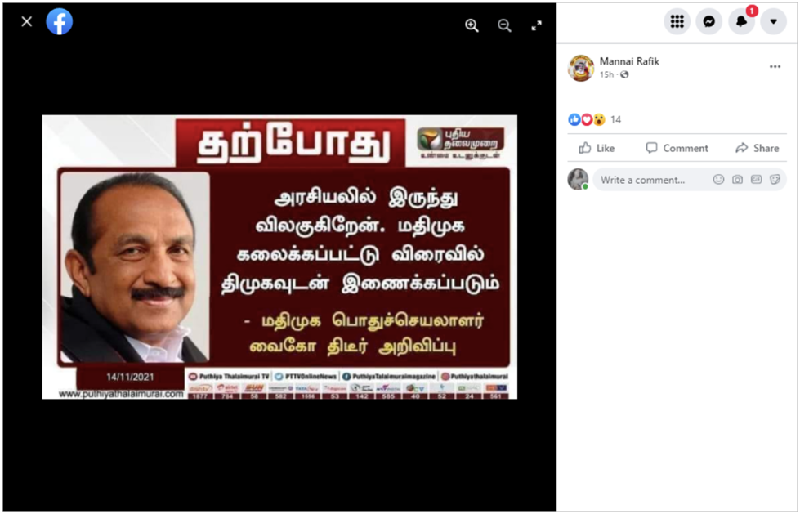Open the Facebook menu grid icon
The height and width of the screenshot is (514, 800).
(677, 21)
